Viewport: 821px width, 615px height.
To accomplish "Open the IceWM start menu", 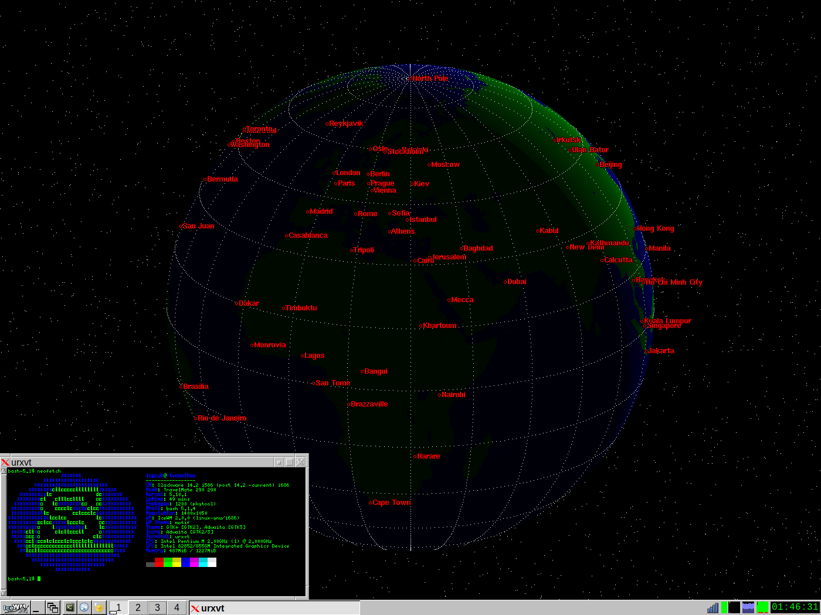I will [x=15, y=608].
